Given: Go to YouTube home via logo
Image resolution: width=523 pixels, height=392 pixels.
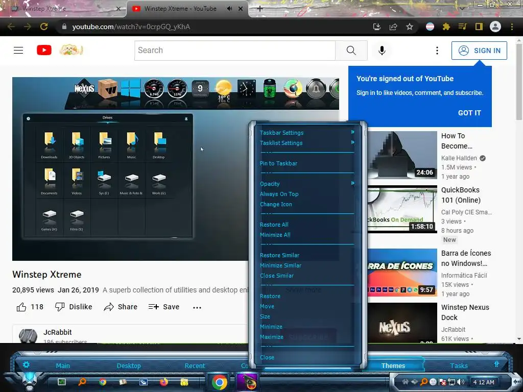Looking at the screenshot, I should 44,51.
